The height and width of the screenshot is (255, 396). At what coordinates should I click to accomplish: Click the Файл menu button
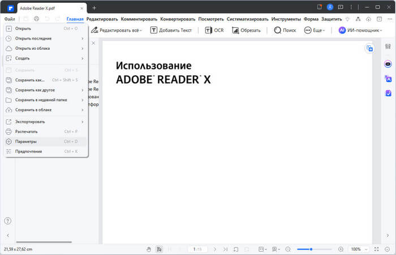click(10, 19)
